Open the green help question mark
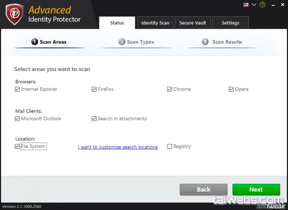This screenshot has height=210, width=288. point(262,5)
